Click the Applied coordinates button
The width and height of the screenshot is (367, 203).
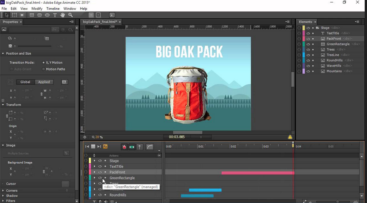click(44, 82)
